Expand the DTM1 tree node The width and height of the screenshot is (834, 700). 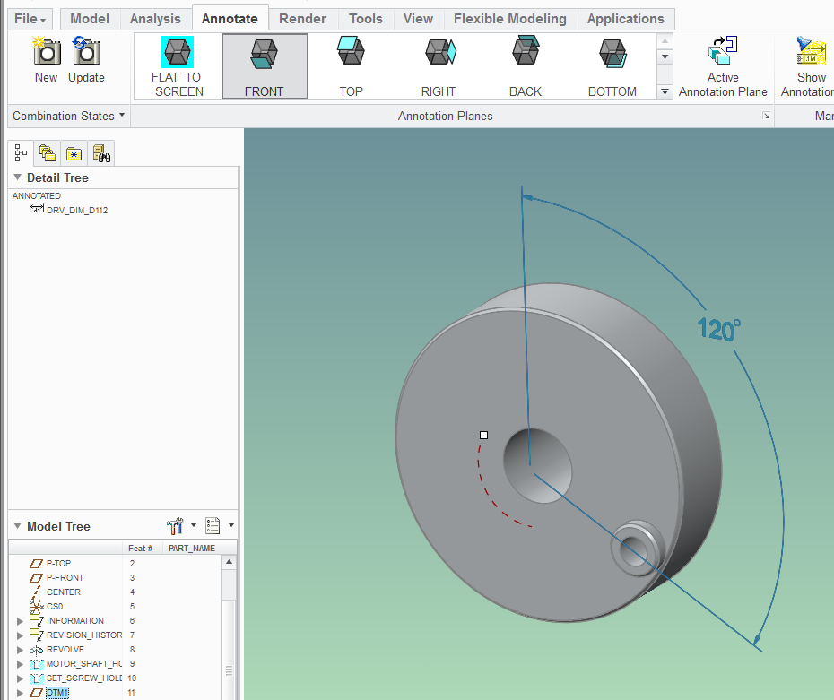point(20,693)
